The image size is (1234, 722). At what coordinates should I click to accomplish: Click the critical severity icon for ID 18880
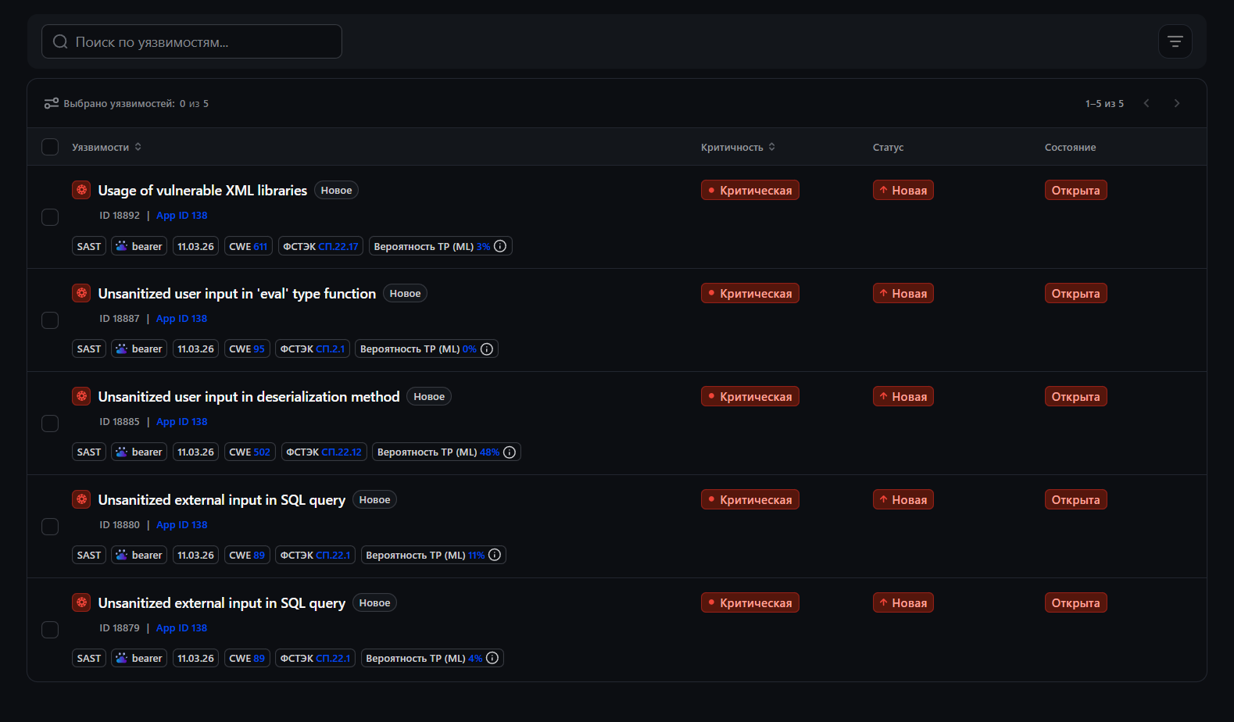click(x=81, y=499)
